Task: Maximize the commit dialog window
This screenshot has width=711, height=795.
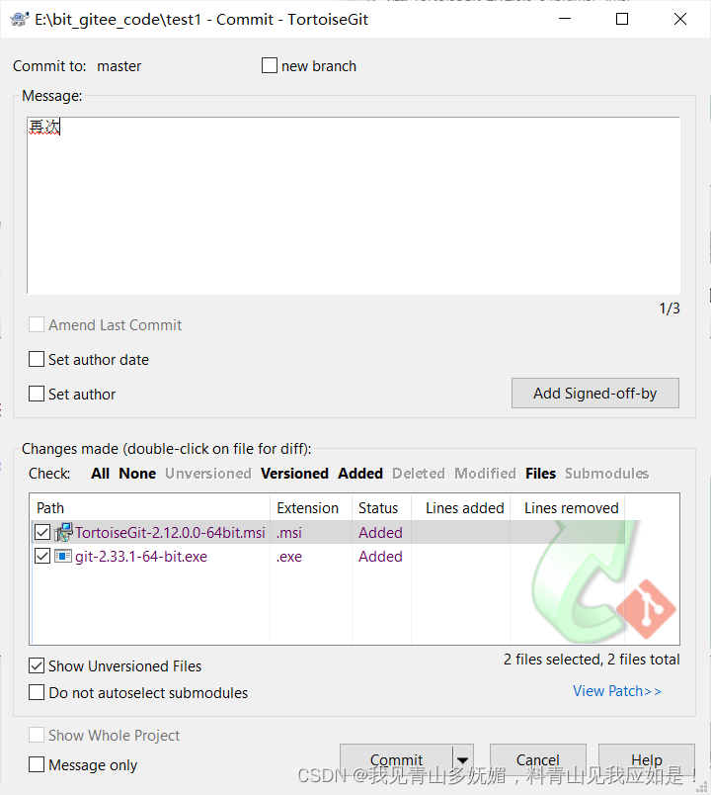Action: [622, 19]
